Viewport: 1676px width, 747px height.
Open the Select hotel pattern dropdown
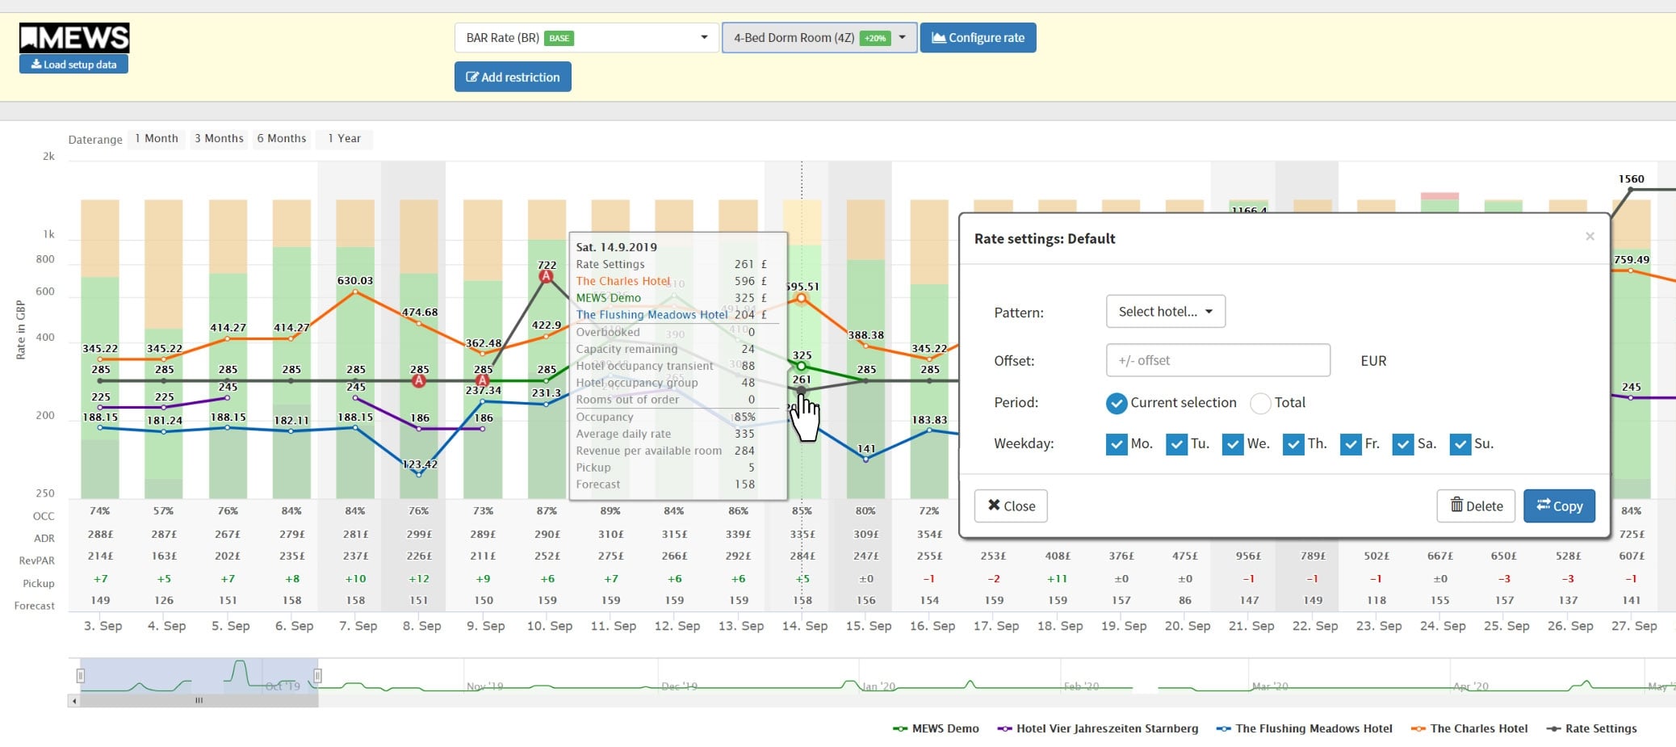coord(1165,312)
